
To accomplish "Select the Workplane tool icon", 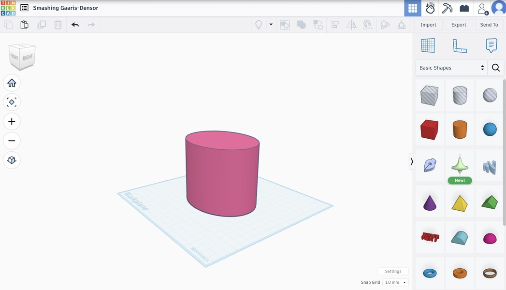I will [428, 45].
